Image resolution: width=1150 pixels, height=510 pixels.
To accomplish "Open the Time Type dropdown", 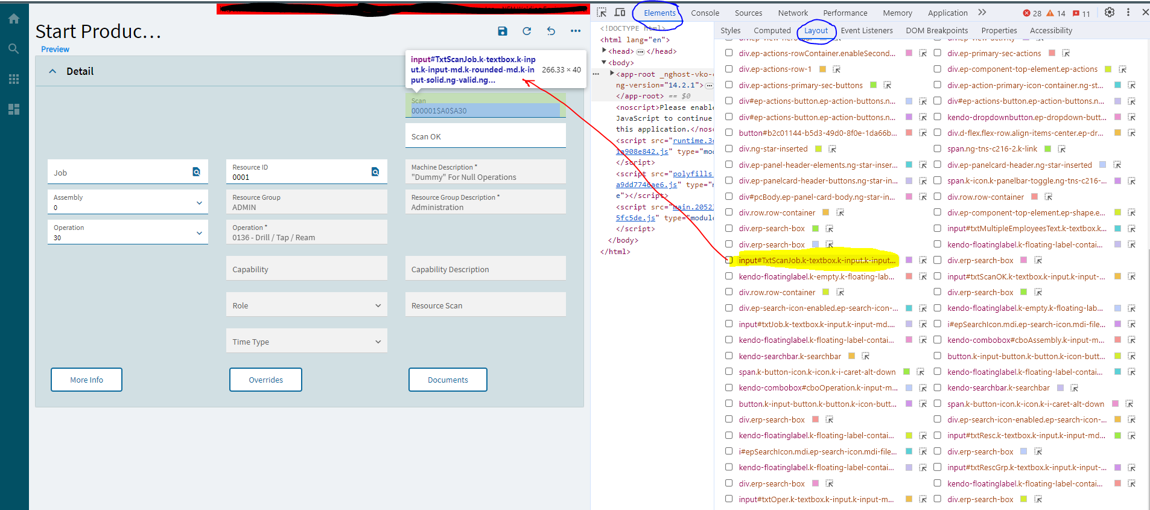I will 378,342.
